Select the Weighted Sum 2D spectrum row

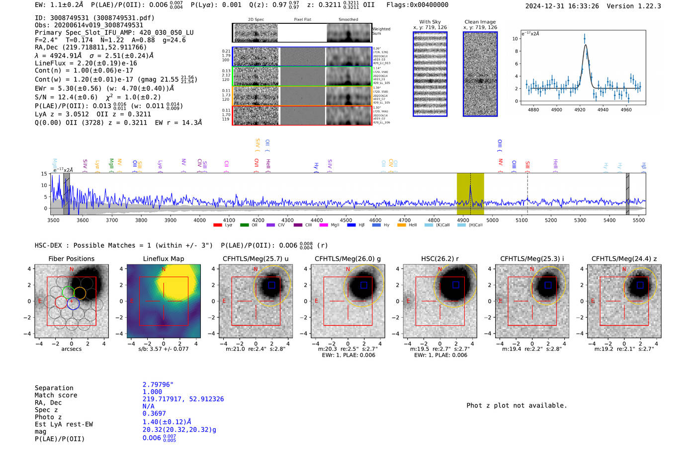(x=302, y=33)
